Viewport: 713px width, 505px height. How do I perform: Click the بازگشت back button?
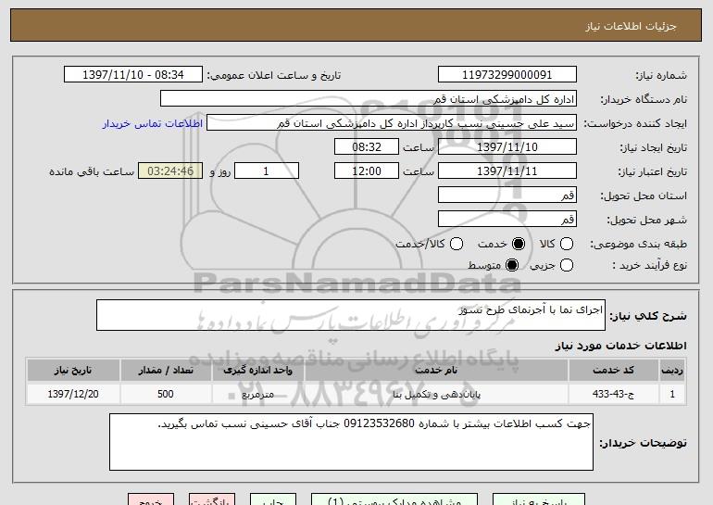point(212,499)
